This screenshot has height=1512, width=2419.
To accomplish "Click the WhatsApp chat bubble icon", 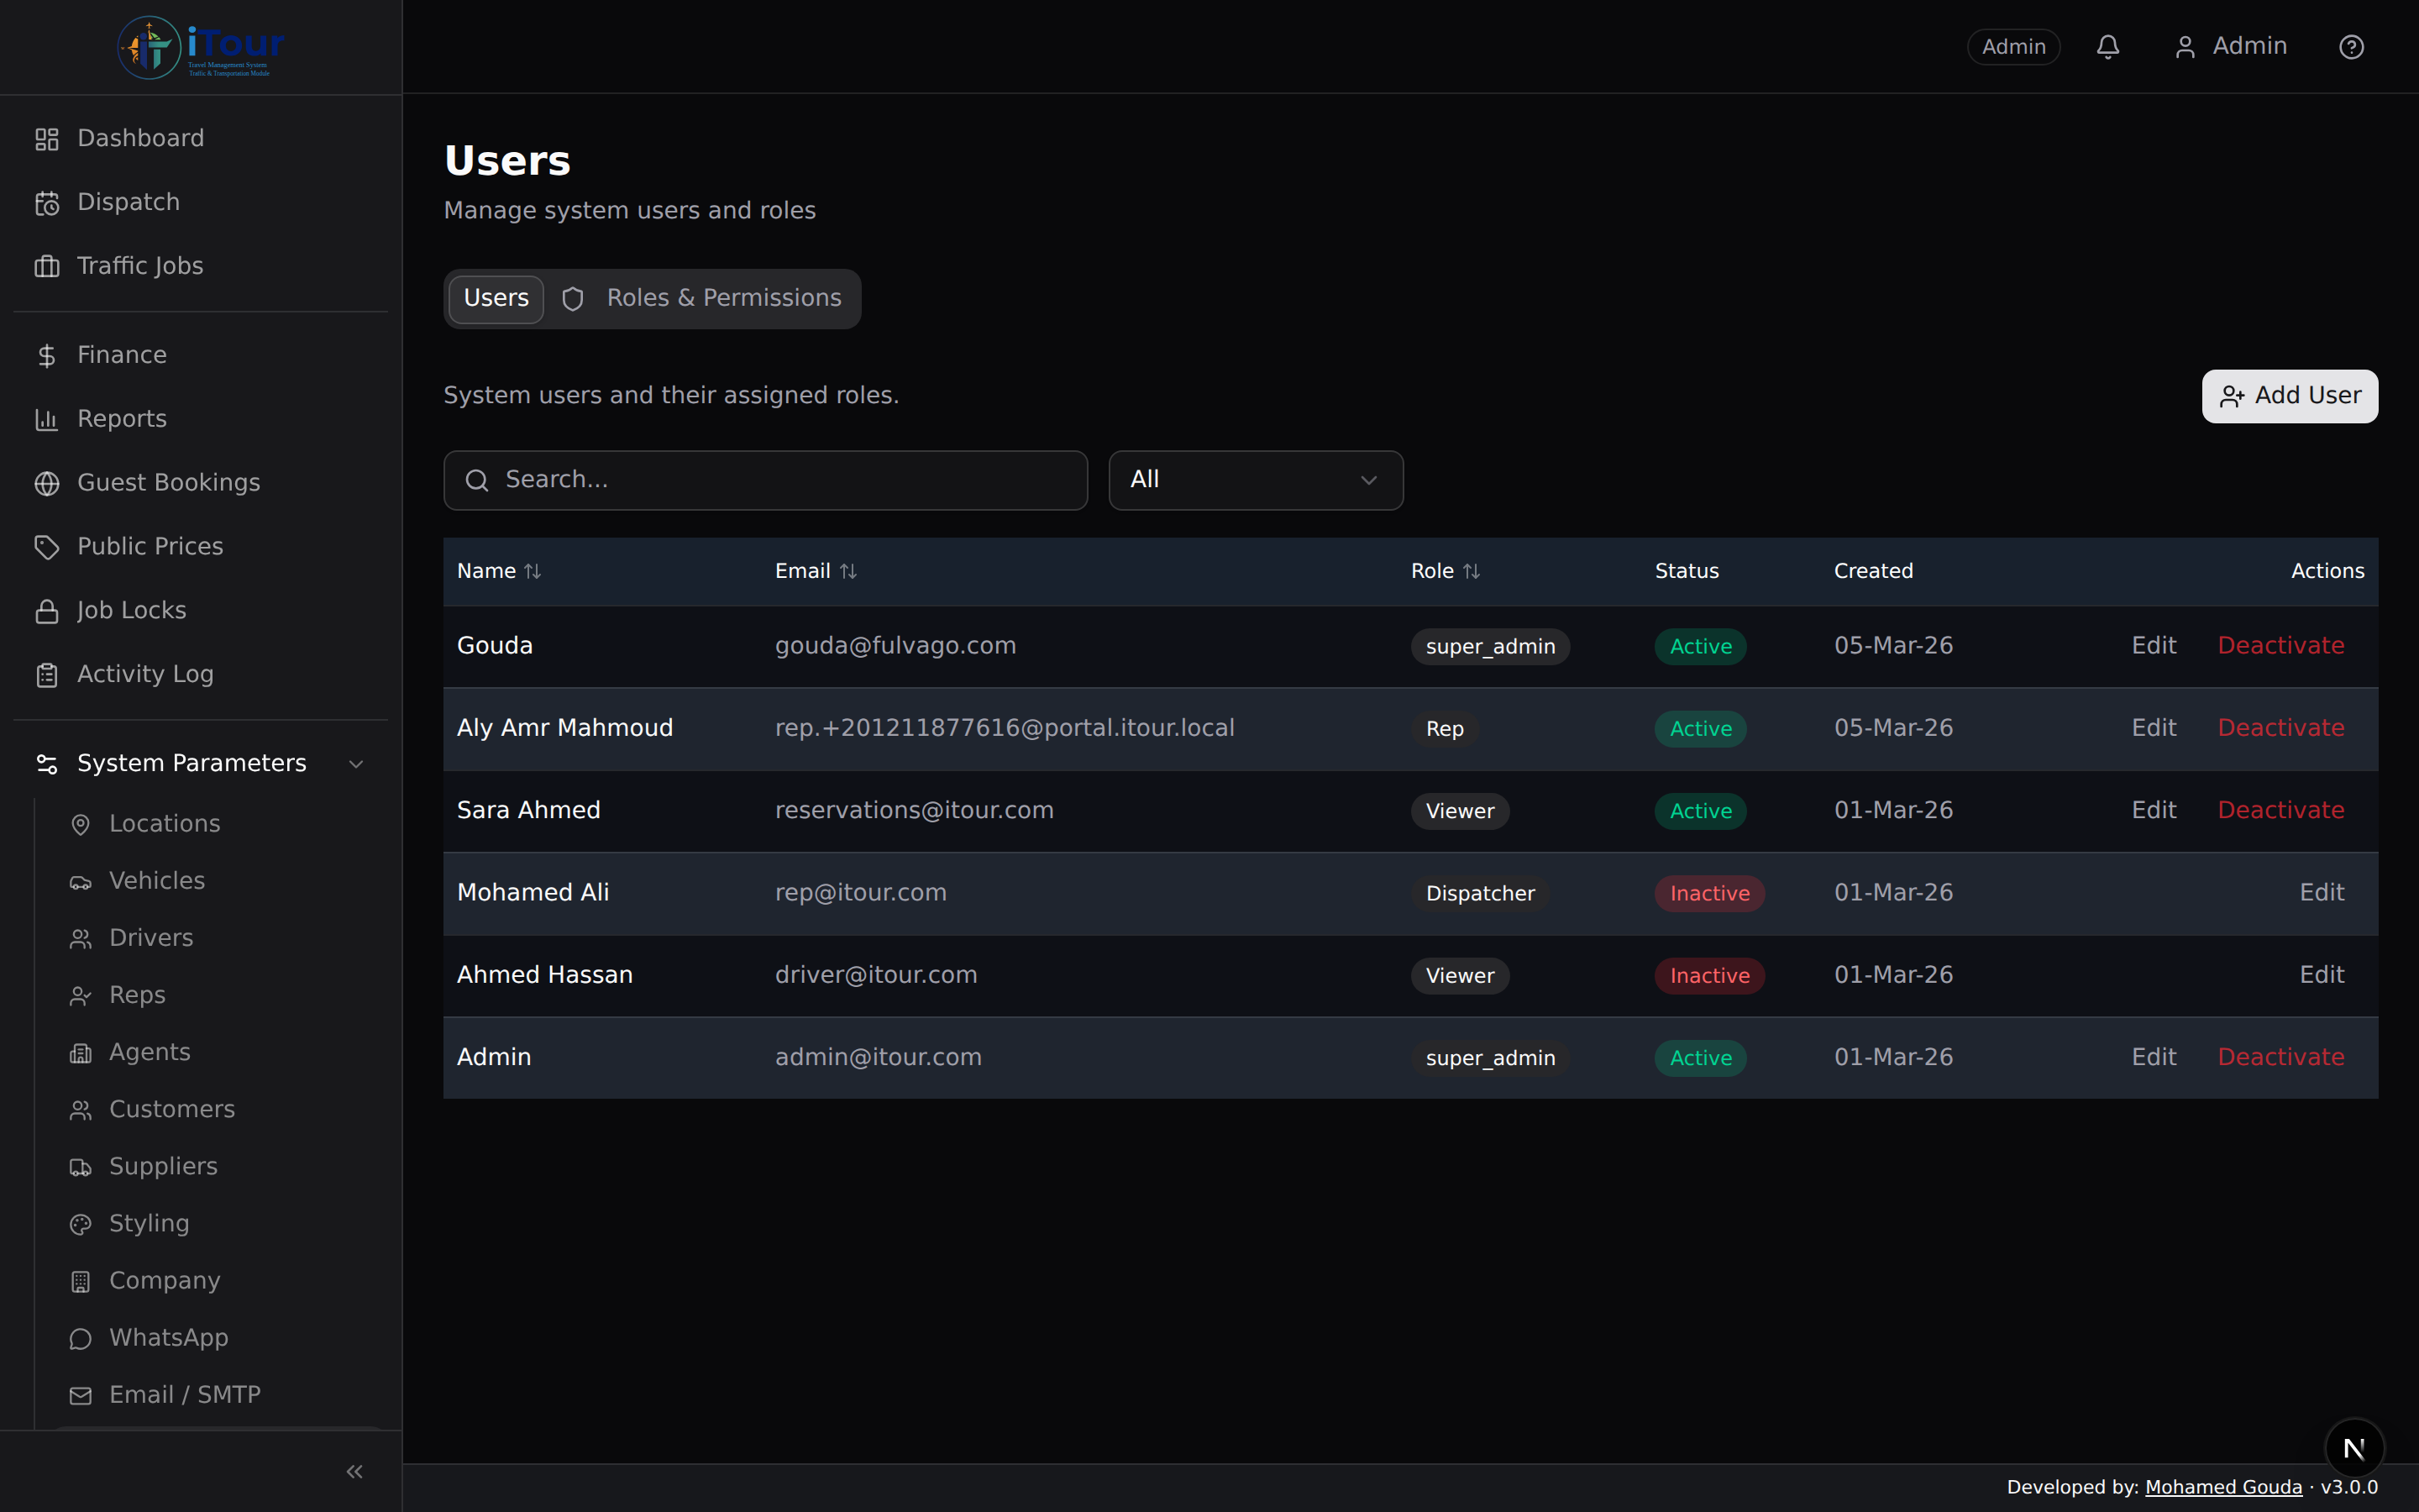I will coord(81,1338).
